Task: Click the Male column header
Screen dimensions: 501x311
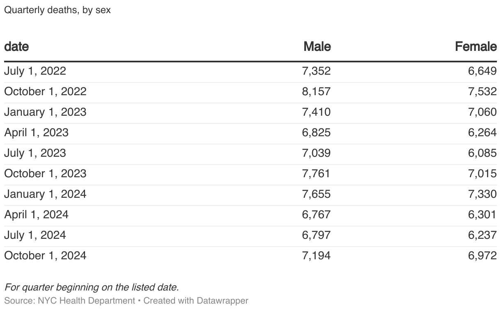Action: (317, 46)
